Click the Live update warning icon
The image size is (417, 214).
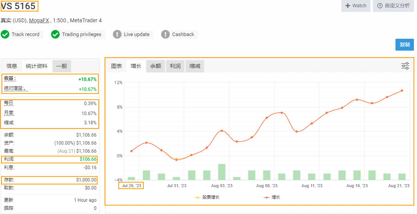pos(117,35)
